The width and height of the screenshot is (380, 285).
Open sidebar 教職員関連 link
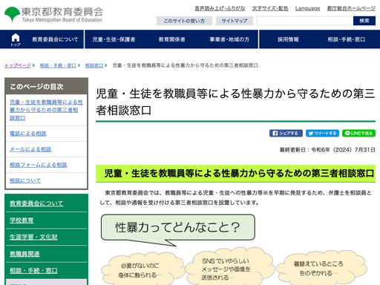pyautogui.click(x=24, y=254)
